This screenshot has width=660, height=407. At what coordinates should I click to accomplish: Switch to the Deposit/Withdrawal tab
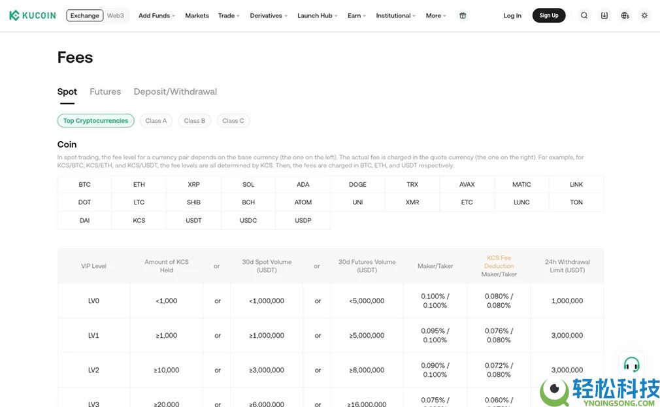click(x=175, y=91)
